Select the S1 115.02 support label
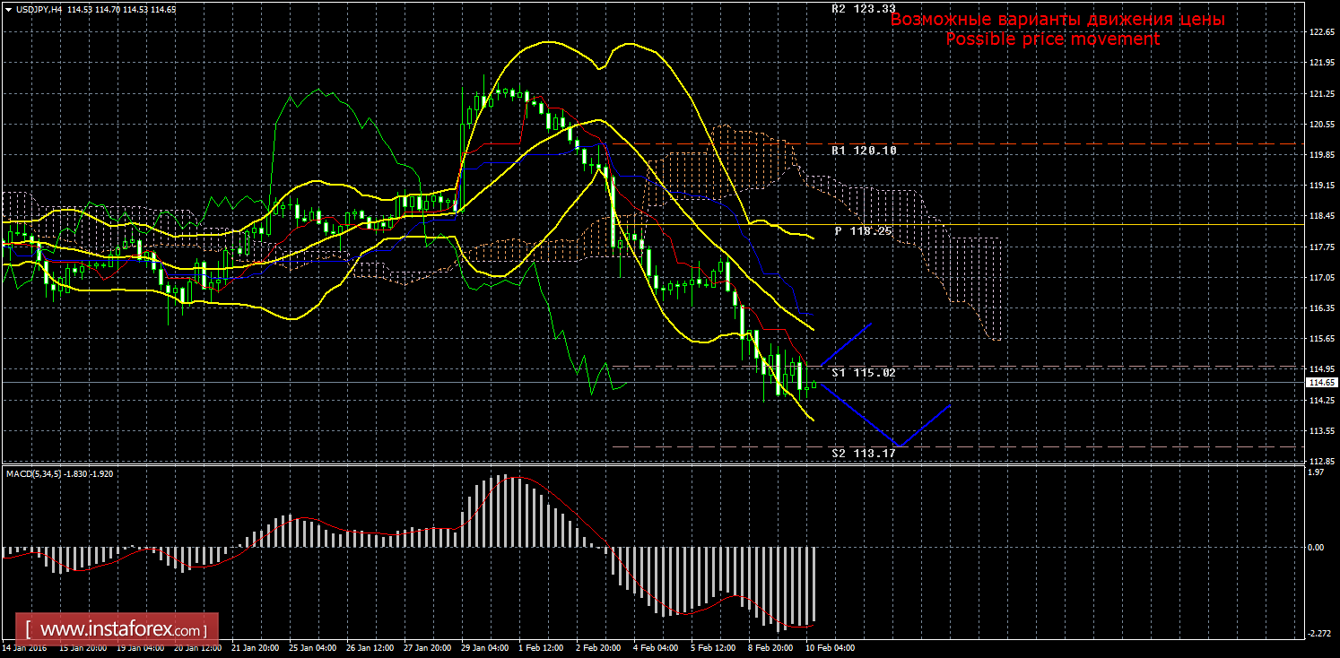This screenshot has width=1340, height=658. click(x=863, y=372)
